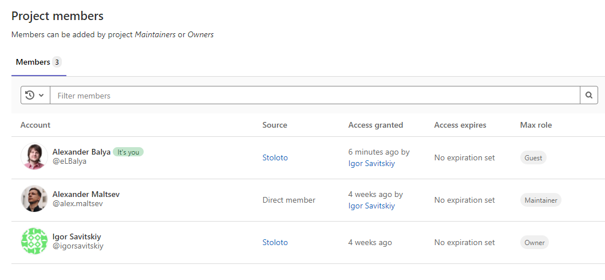Click the Filter members input field
Screen dimensions: 605x280
coord(315,95)
